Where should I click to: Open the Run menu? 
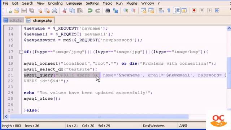(x=119, y=3)
